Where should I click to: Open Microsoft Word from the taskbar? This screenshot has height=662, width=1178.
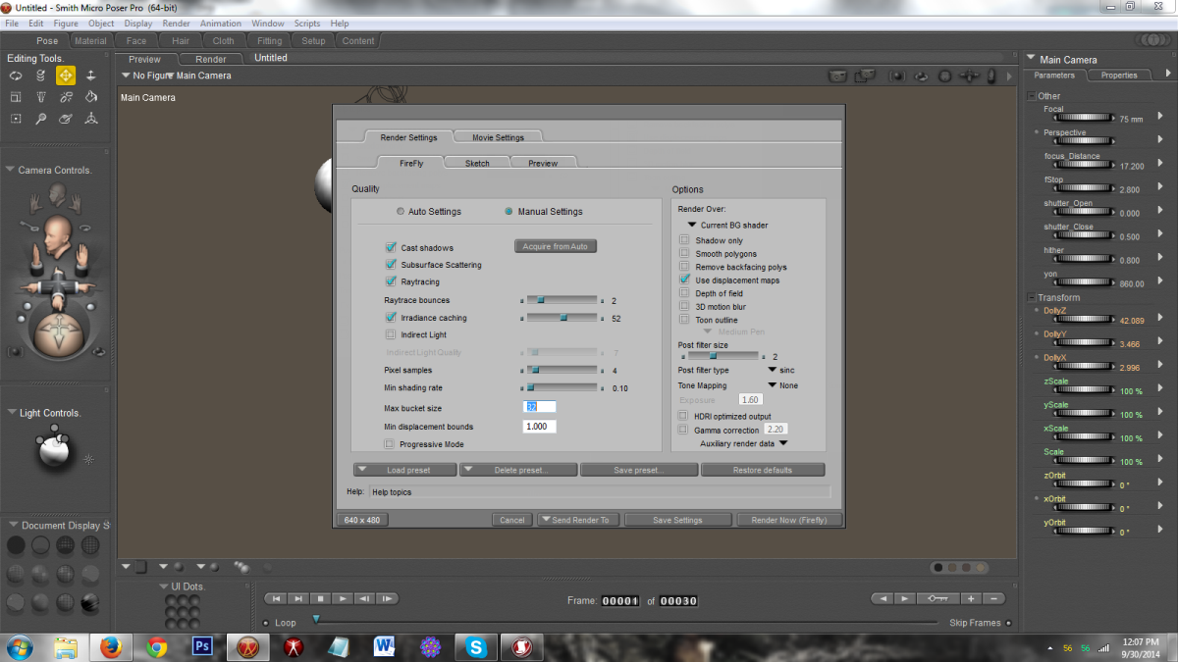[384, 646]
